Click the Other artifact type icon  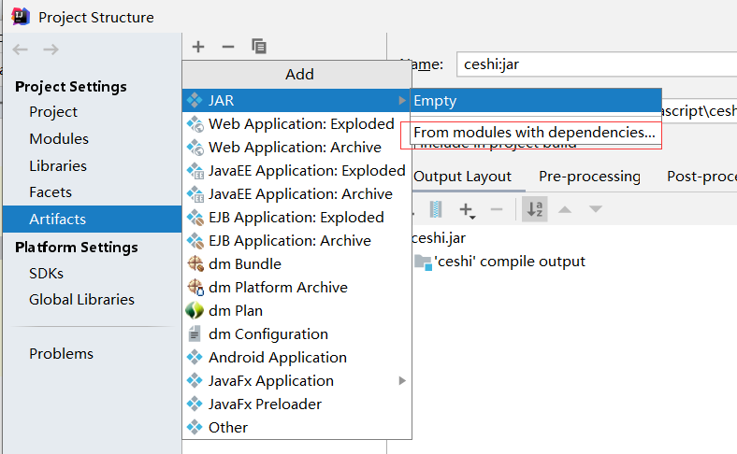click(x=195, y=427)
